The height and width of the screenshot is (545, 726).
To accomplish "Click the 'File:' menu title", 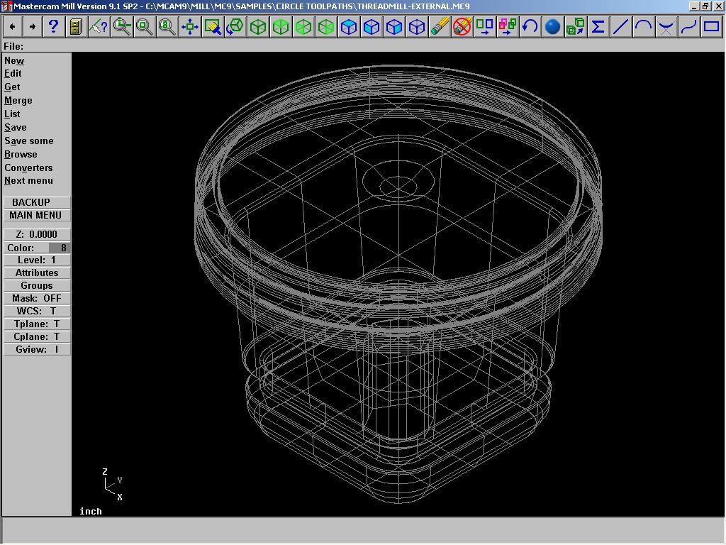I will (13, 46).
